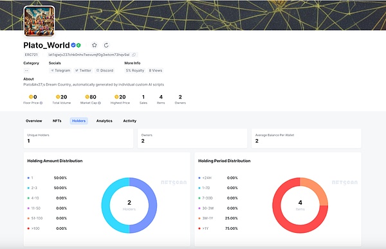The height and width of the screenshot is (249, 386).
Task: Click the Market Cap info icon
Action: (x=100, y=103)
